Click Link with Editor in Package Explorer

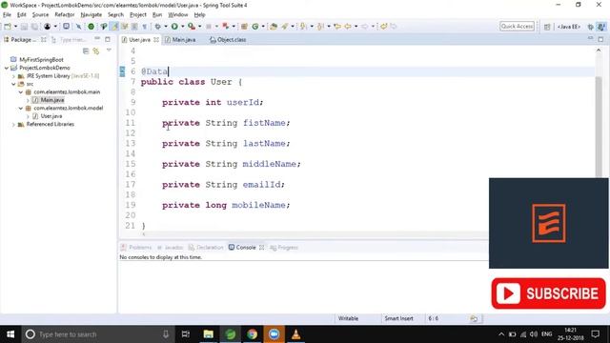(x=95, y=50)
